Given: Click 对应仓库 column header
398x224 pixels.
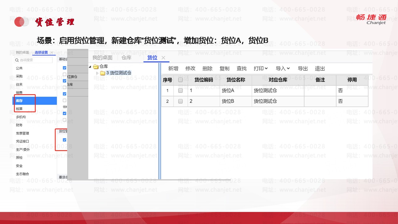Looking at the screenshot, I should tap(278, 80).
